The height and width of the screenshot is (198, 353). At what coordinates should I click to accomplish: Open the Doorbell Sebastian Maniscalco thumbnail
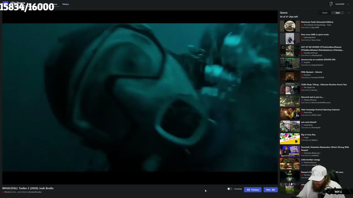(x=290, y=151)
